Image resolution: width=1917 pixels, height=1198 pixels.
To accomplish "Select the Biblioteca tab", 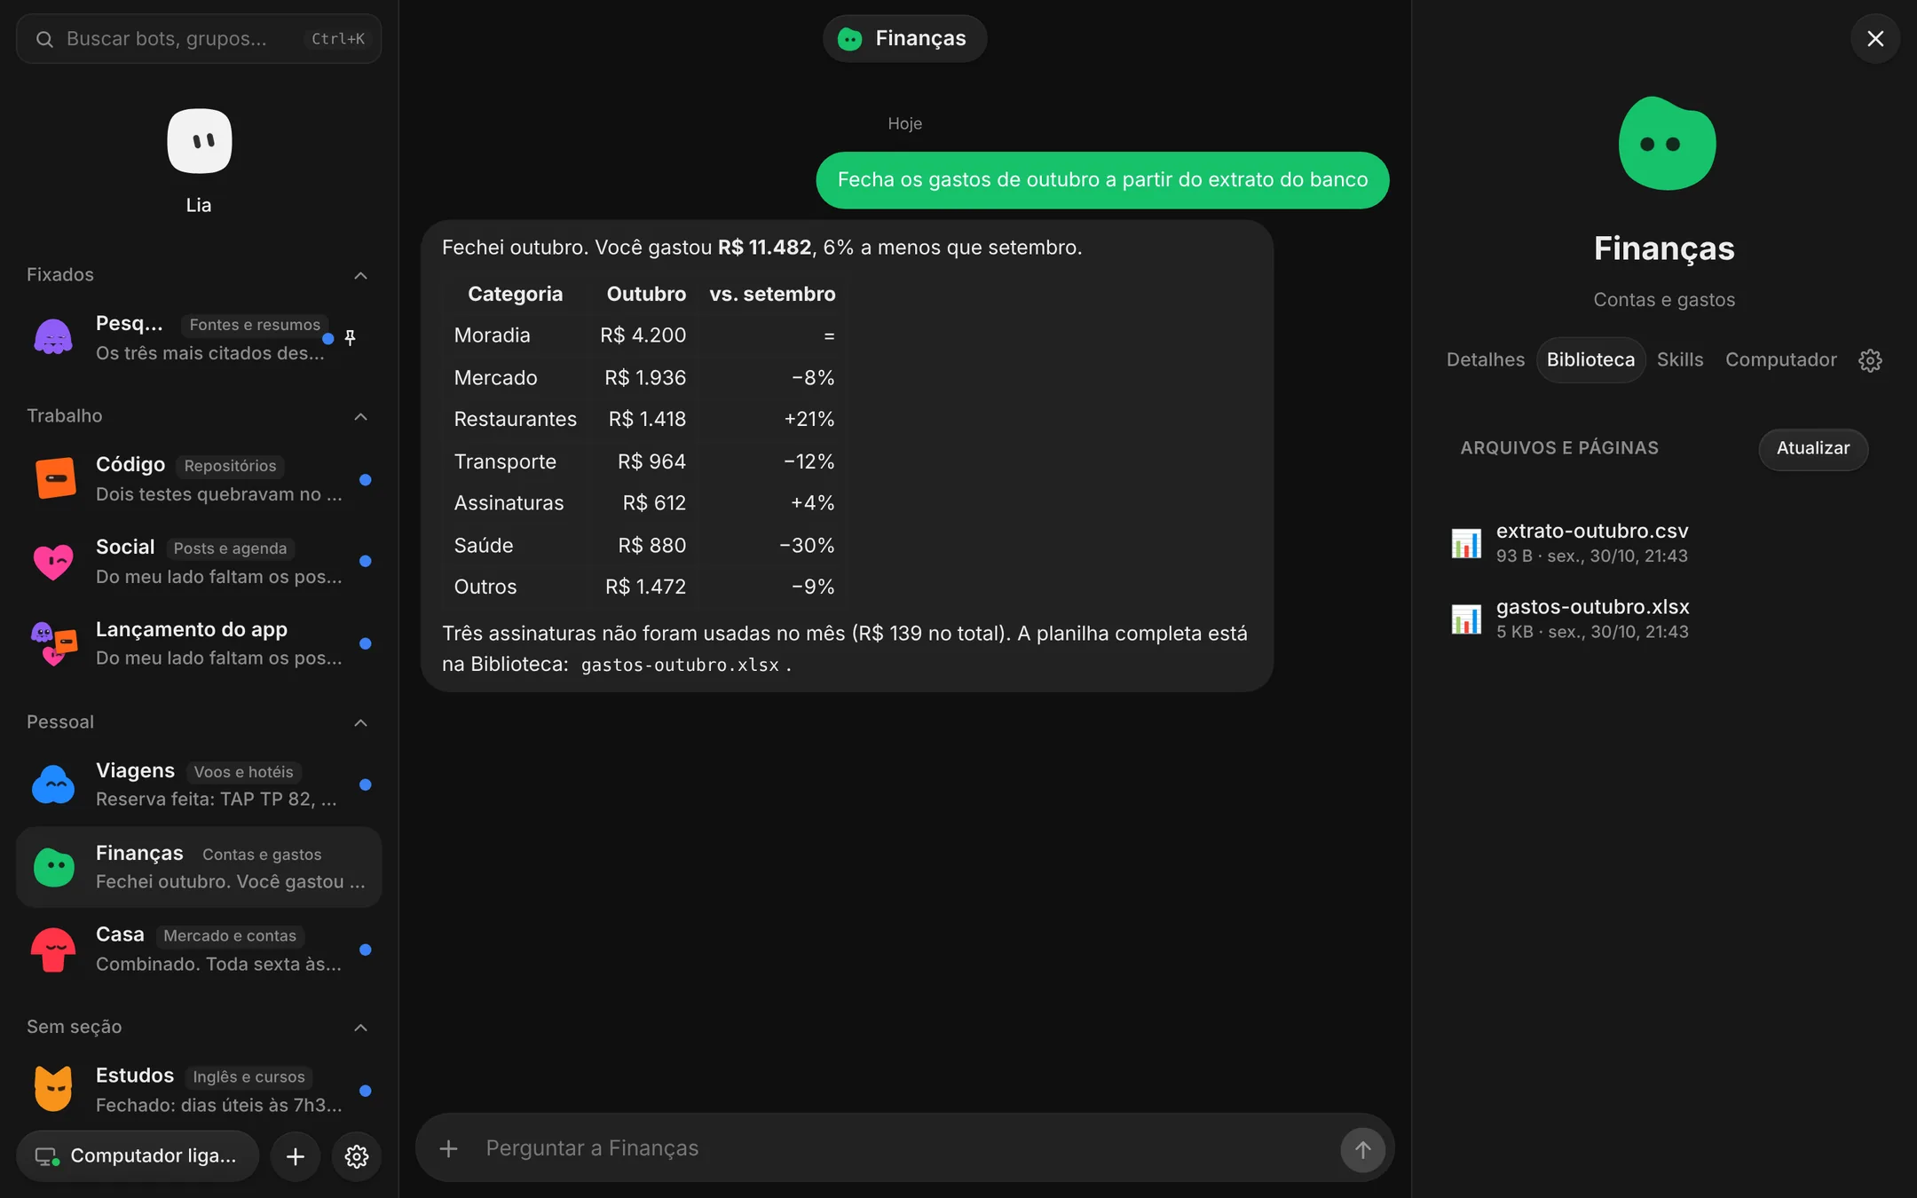I will [x=1590, y=360].
